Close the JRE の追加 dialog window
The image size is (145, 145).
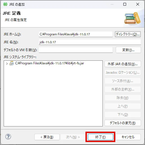(x=138, y=4)
